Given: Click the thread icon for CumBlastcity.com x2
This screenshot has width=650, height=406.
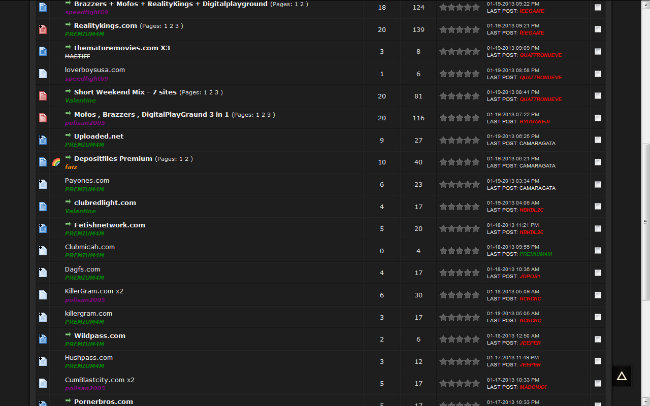Looking at the screenshot, I should 43,383.
